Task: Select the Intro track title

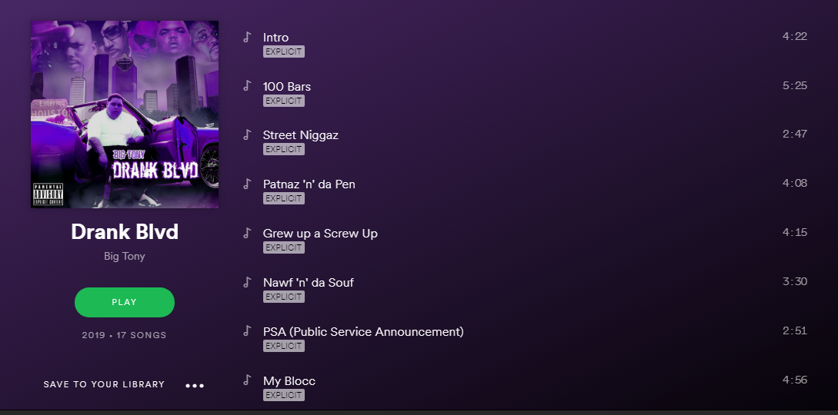Action: pyautogui.click(x=275, y=37)
